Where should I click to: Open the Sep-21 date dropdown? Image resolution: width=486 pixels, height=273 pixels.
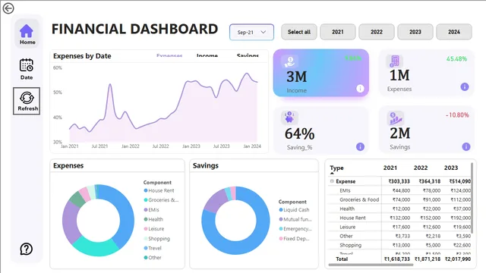pos(251,32)
